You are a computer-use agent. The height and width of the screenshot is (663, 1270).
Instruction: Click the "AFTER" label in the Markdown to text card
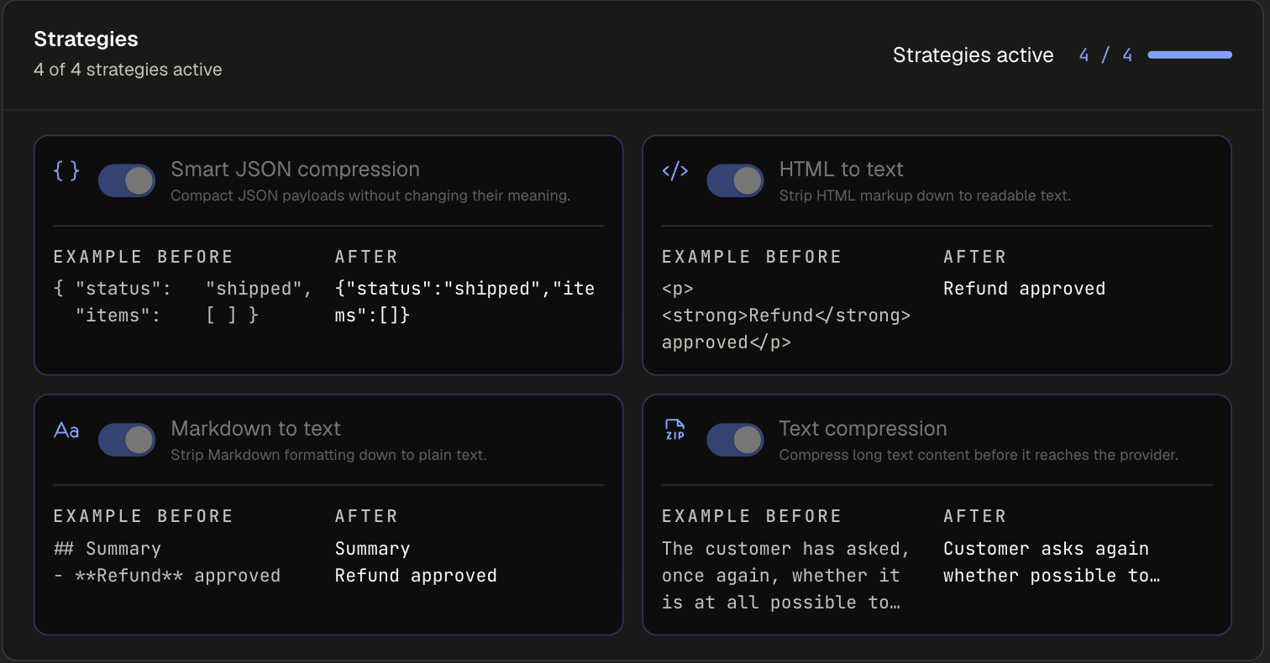coord(366,516)
